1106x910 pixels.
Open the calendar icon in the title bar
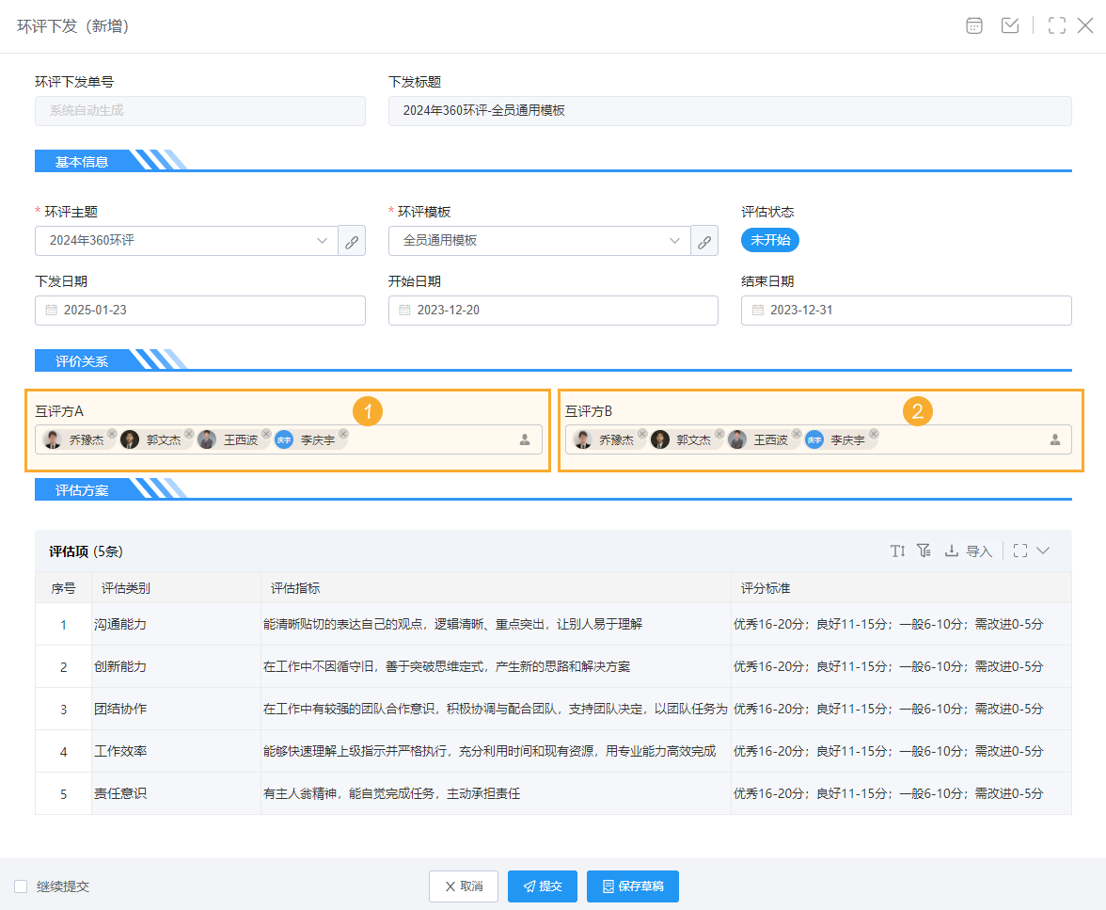[x=974, y=25]
